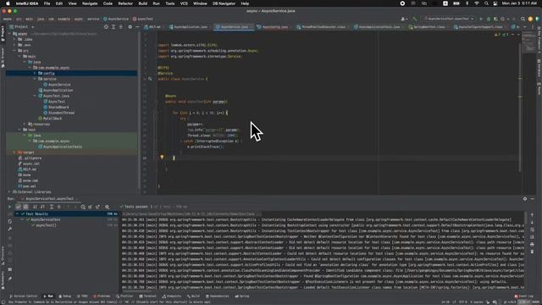Expand all test results icon
Screen dimensions: 542x305
tap(52, 207)
